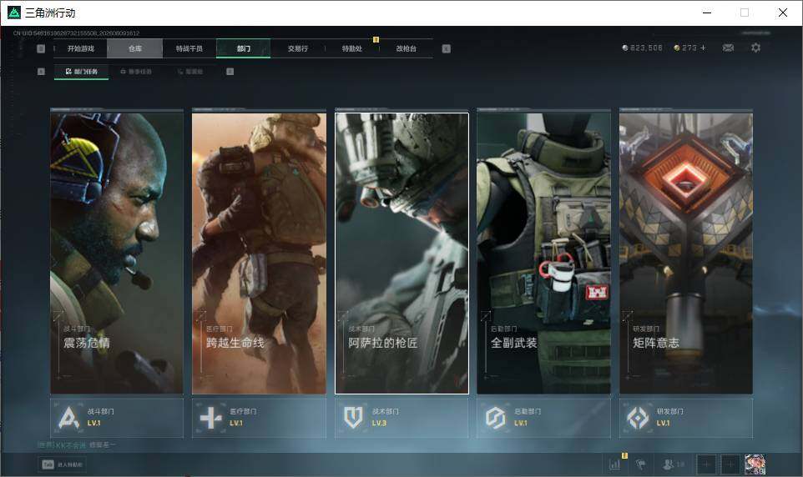Click the 医疗部门 cross emblem icon

click(210, 418)
